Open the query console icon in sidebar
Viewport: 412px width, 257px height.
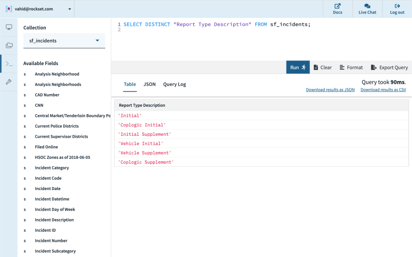(9, 64)
